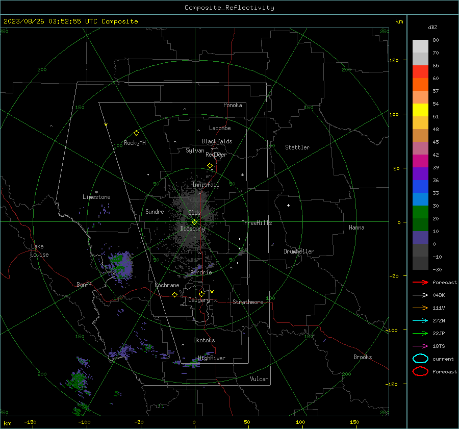Click the purple-green echo cluster north of Banff
Image resolution: width=459 pixels, height=429 pixels.
coord(120,265)
